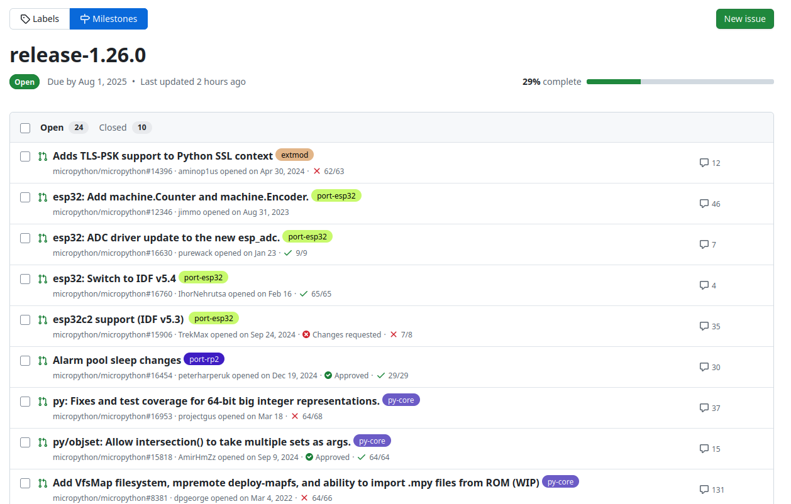The height and width of the screenshot is (504, 791).
Task: Toggle the select-all issues checkbox
Action: (x=25, y=128)
